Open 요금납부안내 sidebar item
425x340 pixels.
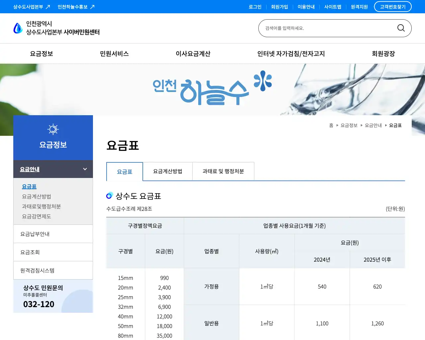pyautogui.click(x=53, y=234)
